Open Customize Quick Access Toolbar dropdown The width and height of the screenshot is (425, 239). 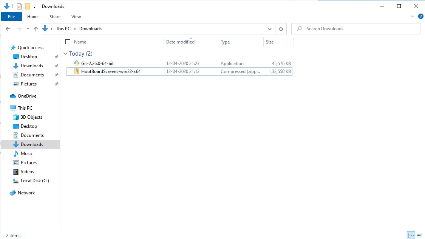pyautogui.click(x=35, y=6)
